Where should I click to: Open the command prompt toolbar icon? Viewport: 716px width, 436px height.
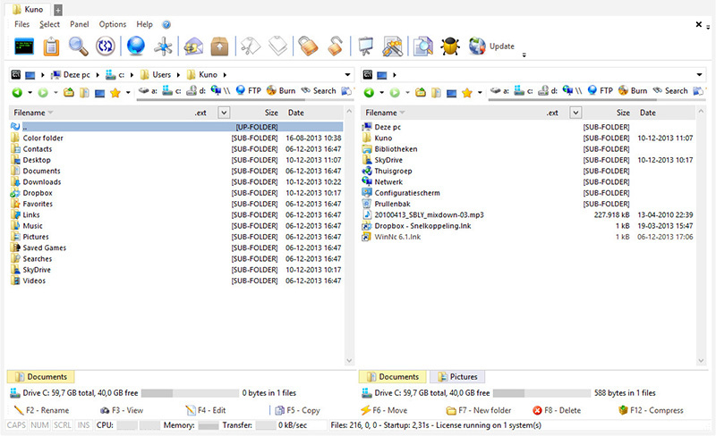(x=24, y=46)
